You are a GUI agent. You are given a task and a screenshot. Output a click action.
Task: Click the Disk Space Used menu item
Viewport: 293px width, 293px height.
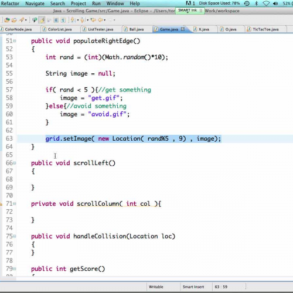click(219, 4)
